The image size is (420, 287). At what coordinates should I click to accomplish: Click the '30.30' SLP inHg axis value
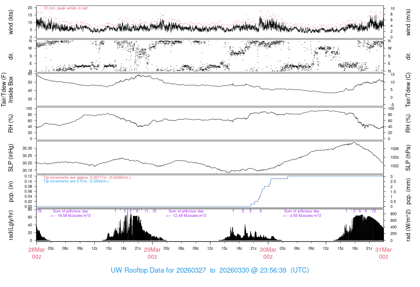(27, 148)
